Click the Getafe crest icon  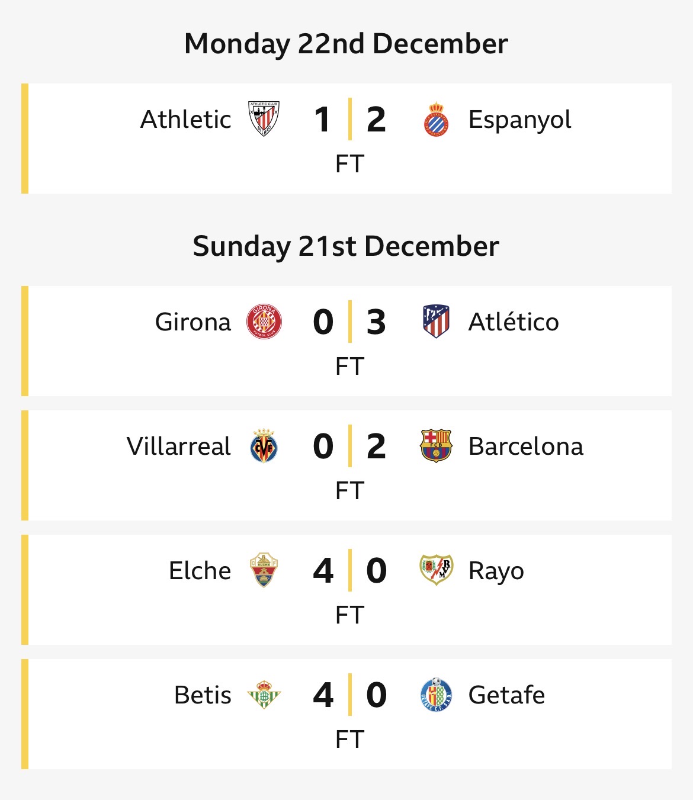click(436, 695)
